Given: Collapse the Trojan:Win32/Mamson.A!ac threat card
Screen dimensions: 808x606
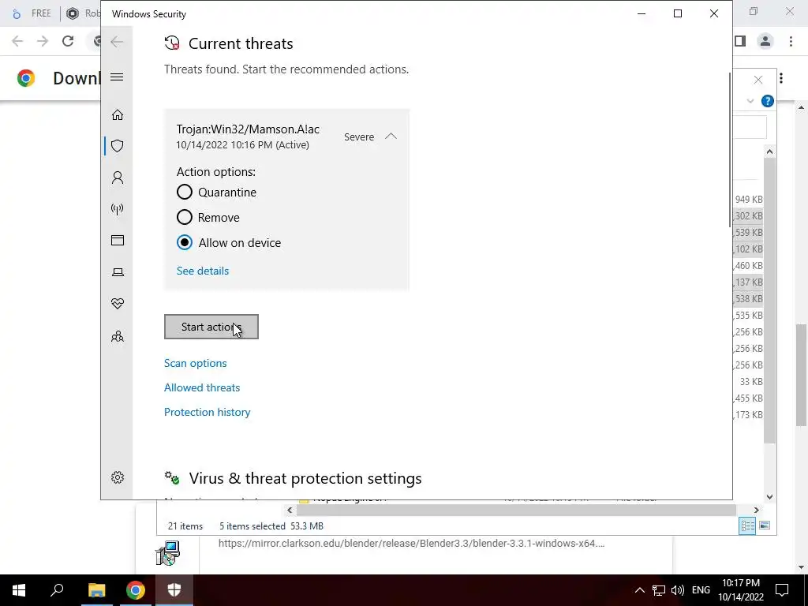Looking at the screenshot, I should (x=391, y=137).
